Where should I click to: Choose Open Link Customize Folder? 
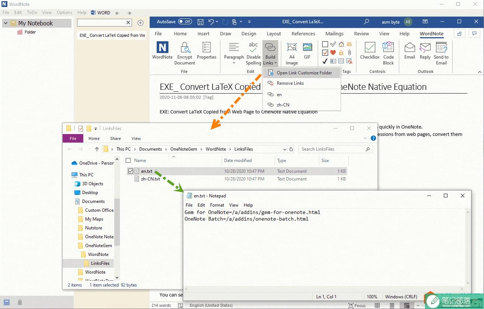coord(302,73)
